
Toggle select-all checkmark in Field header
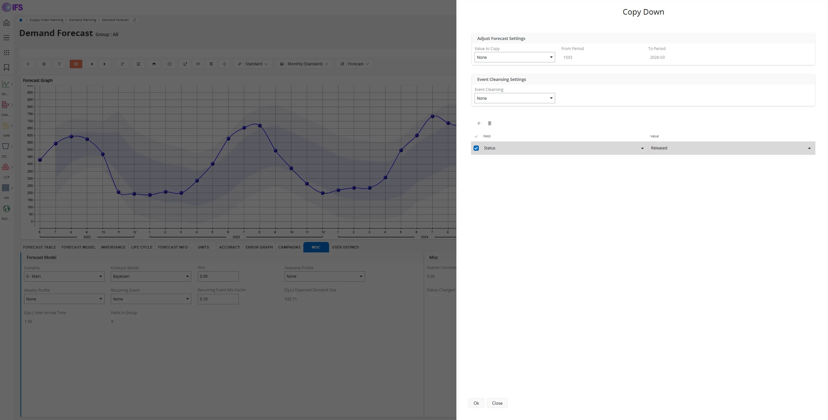(x=476, y=136)
